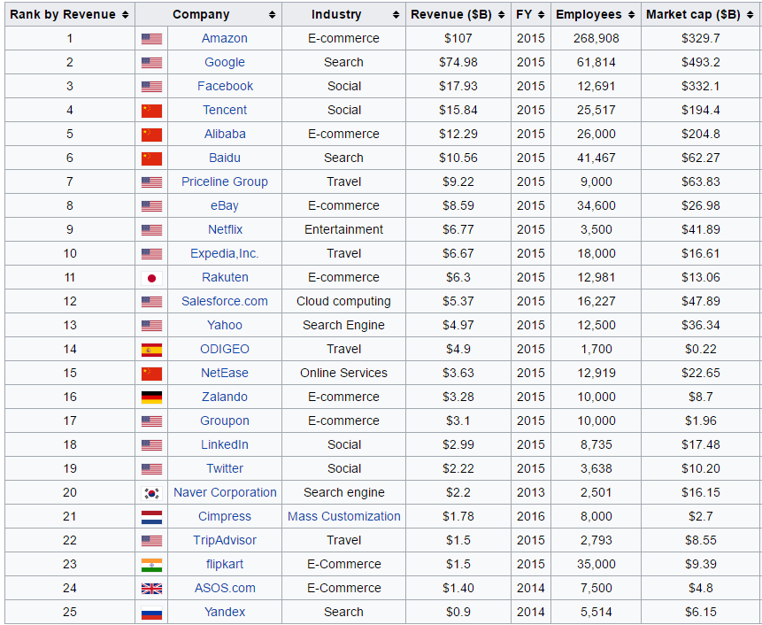Select the Cloud computing industry cell
The width and height of the screenshot is (762, 625).
pyautogui.click(x=343, y=301)
